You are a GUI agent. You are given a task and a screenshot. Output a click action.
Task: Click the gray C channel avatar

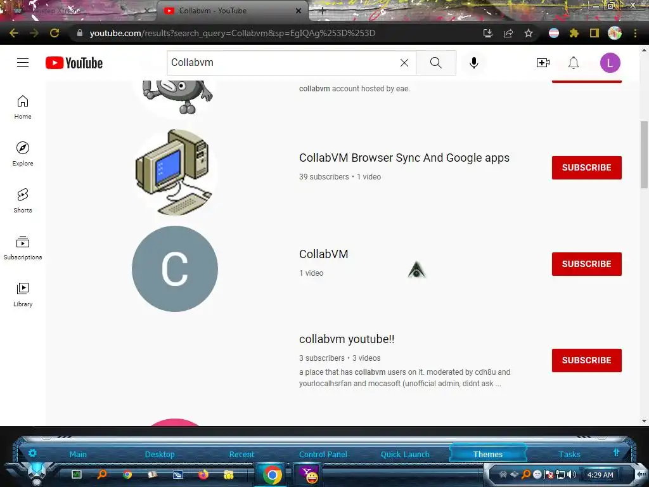coord(175,269)
